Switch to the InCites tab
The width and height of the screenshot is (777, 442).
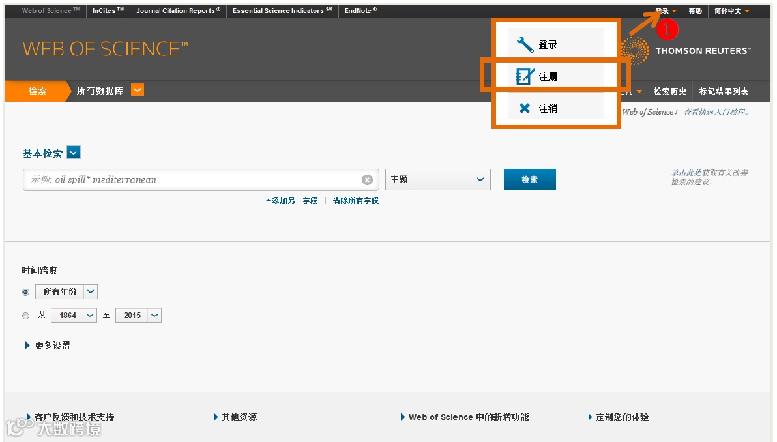point(108,11)
